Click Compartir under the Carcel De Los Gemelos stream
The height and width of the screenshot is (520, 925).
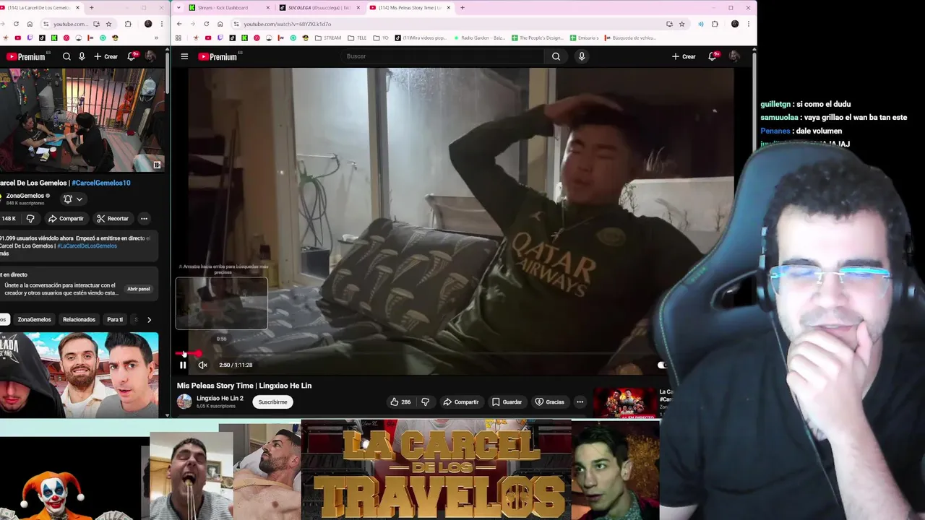click(66, 218)
